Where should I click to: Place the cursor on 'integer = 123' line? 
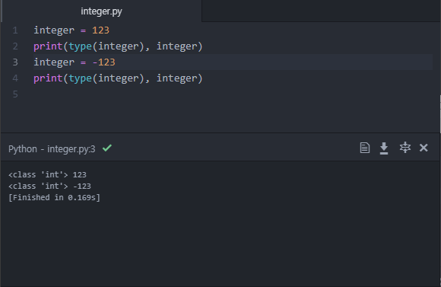[71, 30]
